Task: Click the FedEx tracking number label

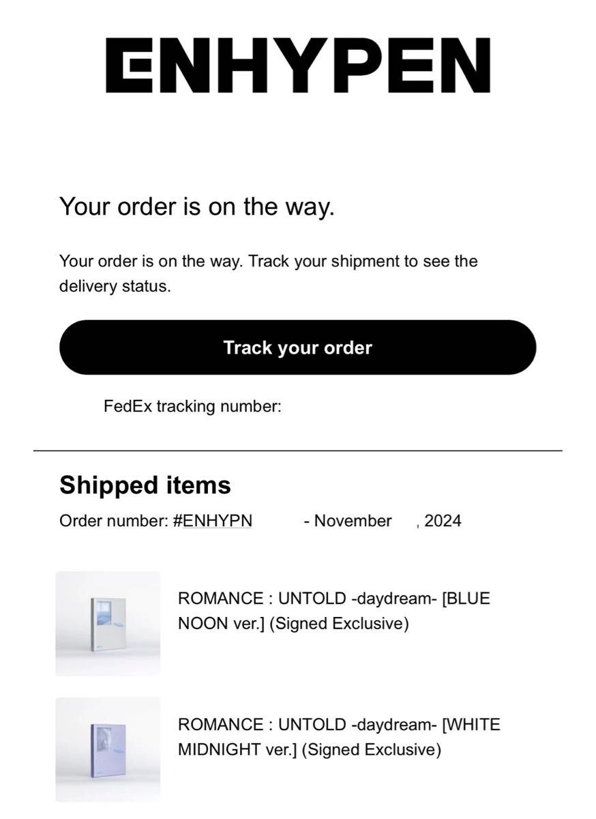Action: pyautogui.click(x=192, y=407)
